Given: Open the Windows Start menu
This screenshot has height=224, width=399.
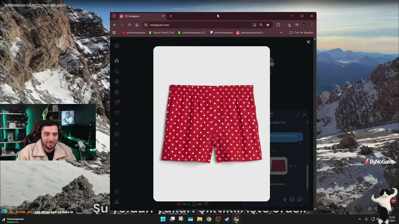Looking at the screenshot, I should pyautogui.click(x=163, y=219).
